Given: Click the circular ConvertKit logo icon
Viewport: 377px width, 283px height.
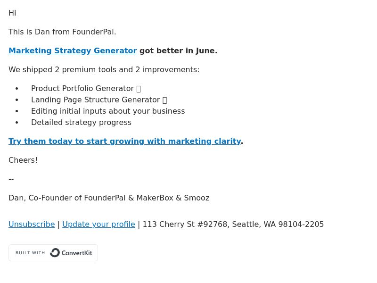Looking at the screenshot, I should [x=55, y=253].
